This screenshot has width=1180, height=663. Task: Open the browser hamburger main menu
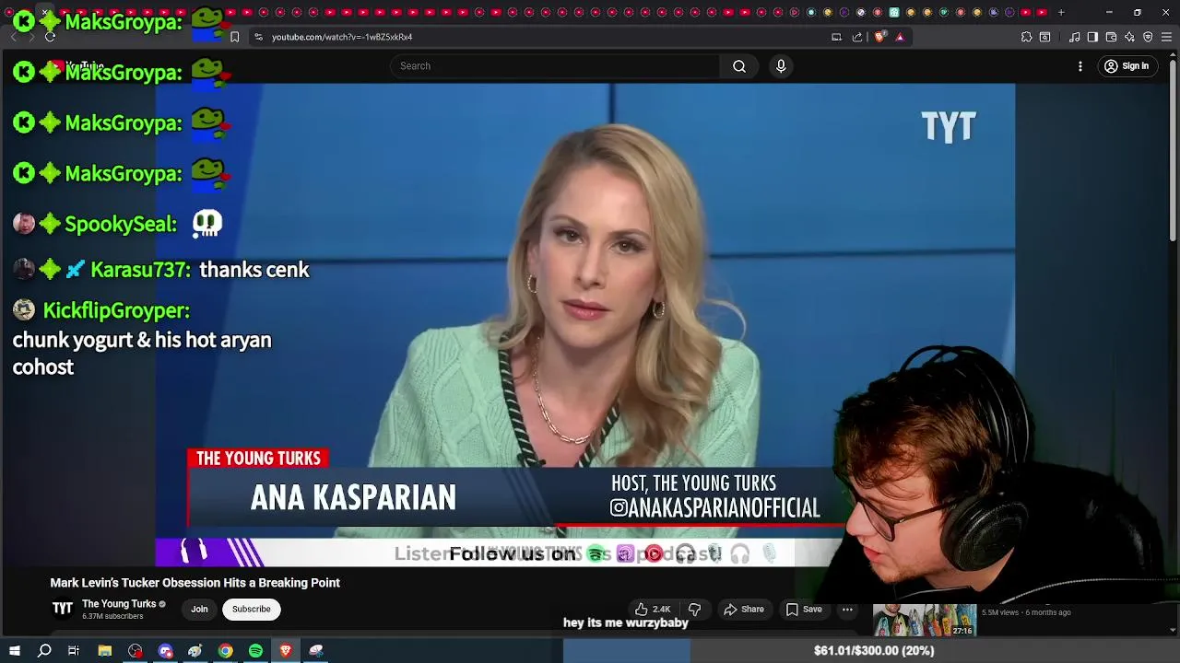pos(1166,37)
